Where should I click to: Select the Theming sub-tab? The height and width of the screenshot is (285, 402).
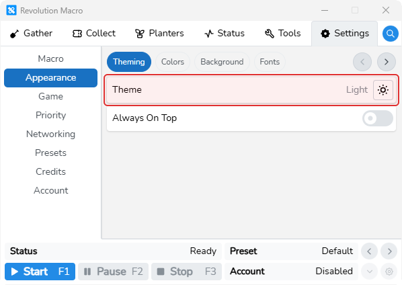coord(129,62)
